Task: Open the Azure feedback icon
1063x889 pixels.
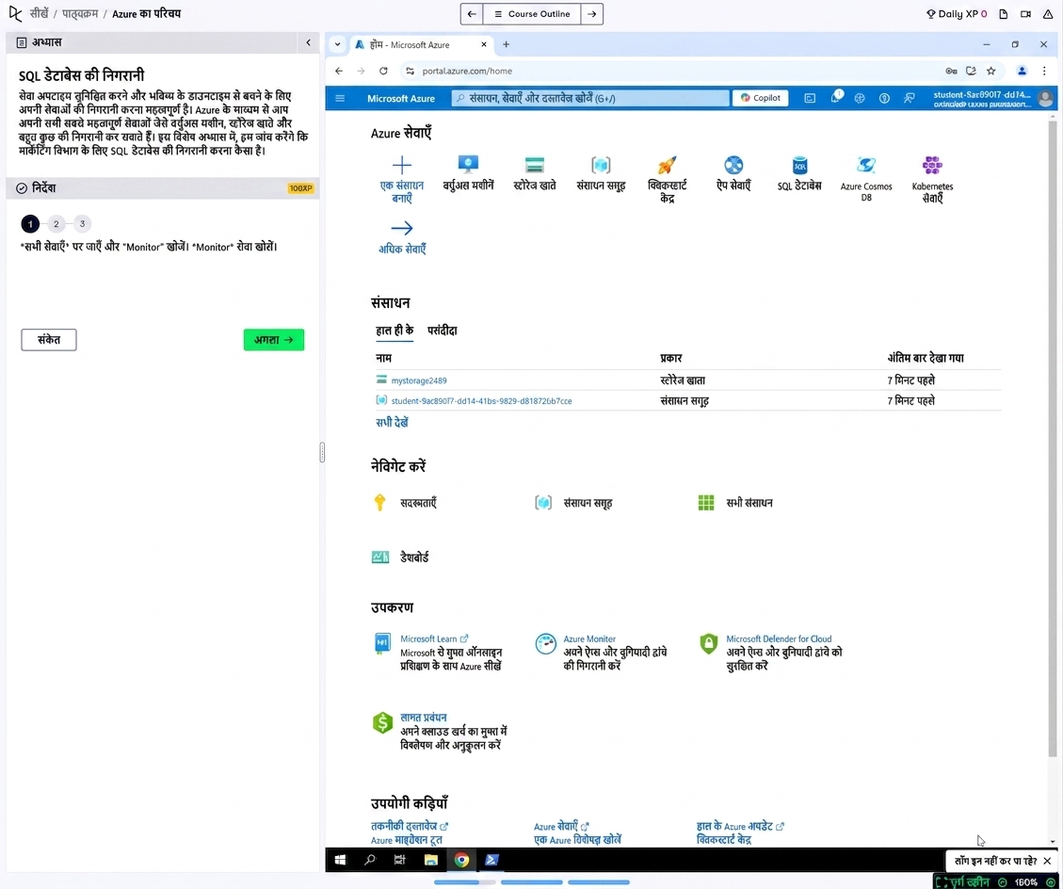Action: (x=910, y=98)
